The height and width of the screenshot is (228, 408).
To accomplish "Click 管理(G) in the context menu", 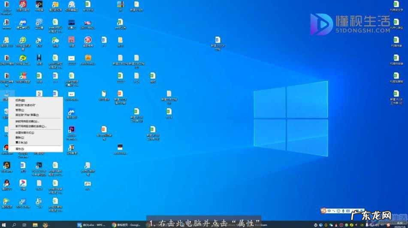I will pyautogui.click(x=36, y=110).
